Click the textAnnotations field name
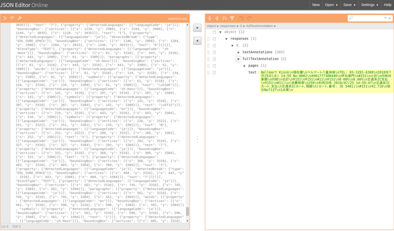Screen dimensions: 394x231 coord(257,52)
